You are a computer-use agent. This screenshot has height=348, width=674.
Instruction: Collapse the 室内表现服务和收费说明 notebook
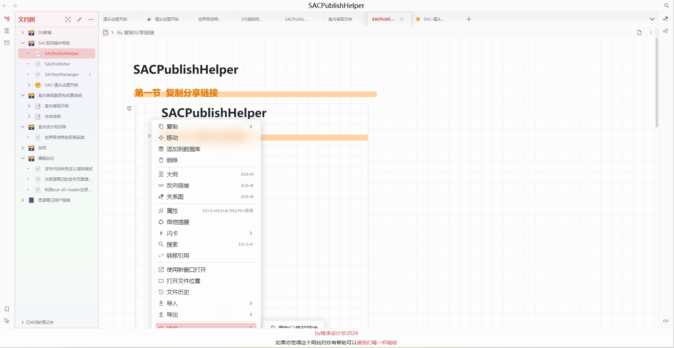(23, 95)
